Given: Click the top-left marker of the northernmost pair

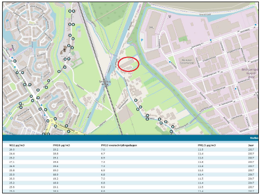Looking at the screenshot, I should [x=70, y=11].
